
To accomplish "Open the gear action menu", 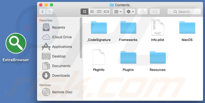I will coord(130,12).
